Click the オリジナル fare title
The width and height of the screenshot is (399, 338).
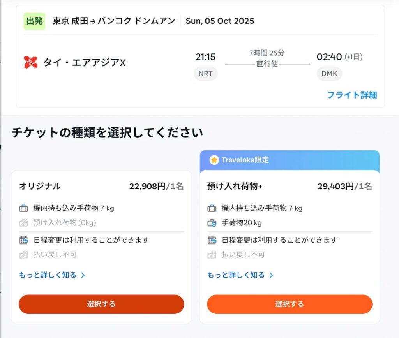tap(40, 186)
